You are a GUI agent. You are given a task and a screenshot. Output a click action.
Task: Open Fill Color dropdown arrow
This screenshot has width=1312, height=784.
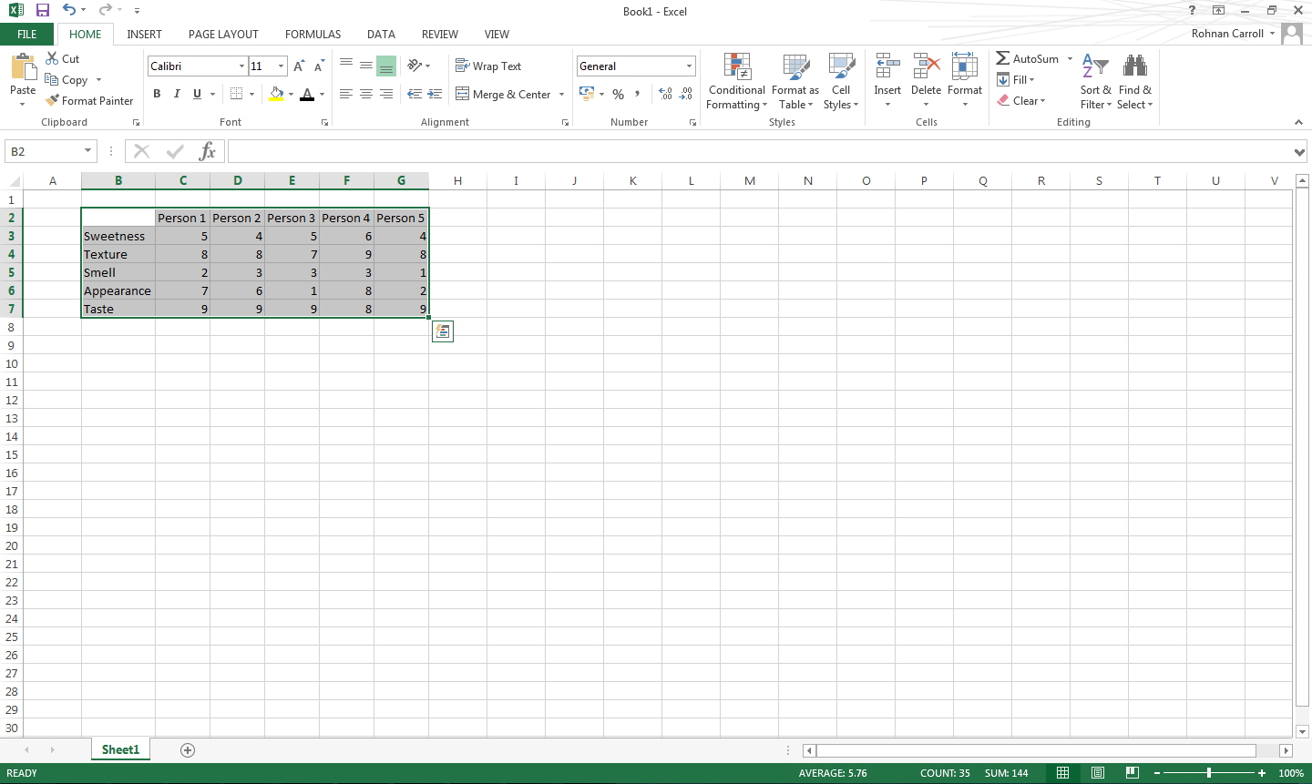(291, 95)
